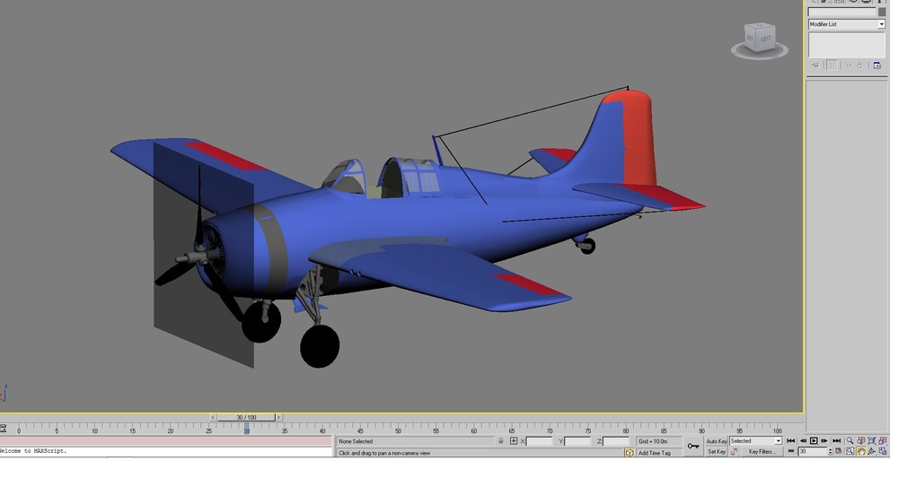Click the Set Keys large key icon
Screen dimensions: 898x504
point(693,446)
